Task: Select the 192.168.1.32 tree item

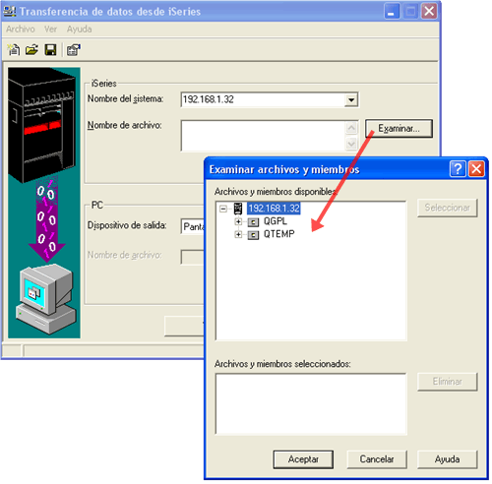Action: (274, 209)
